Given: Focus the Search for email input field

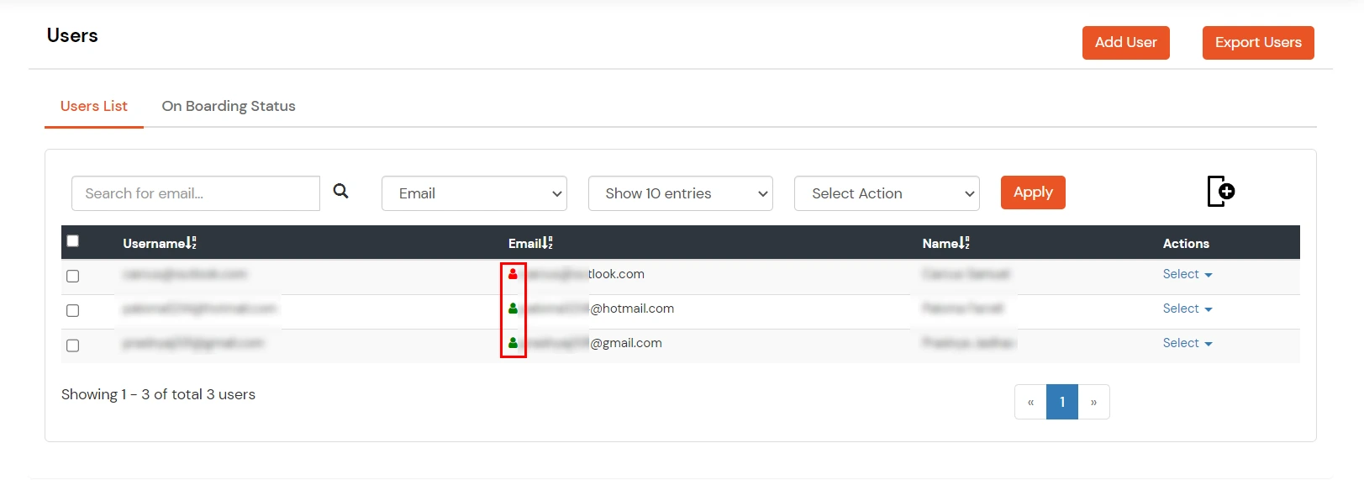Looking at the screenshot, I should (x=196, y=193).
